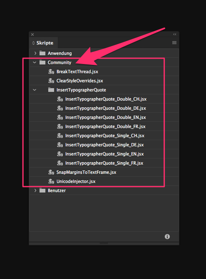Select the Community folder label

click(x=59, y=62)
